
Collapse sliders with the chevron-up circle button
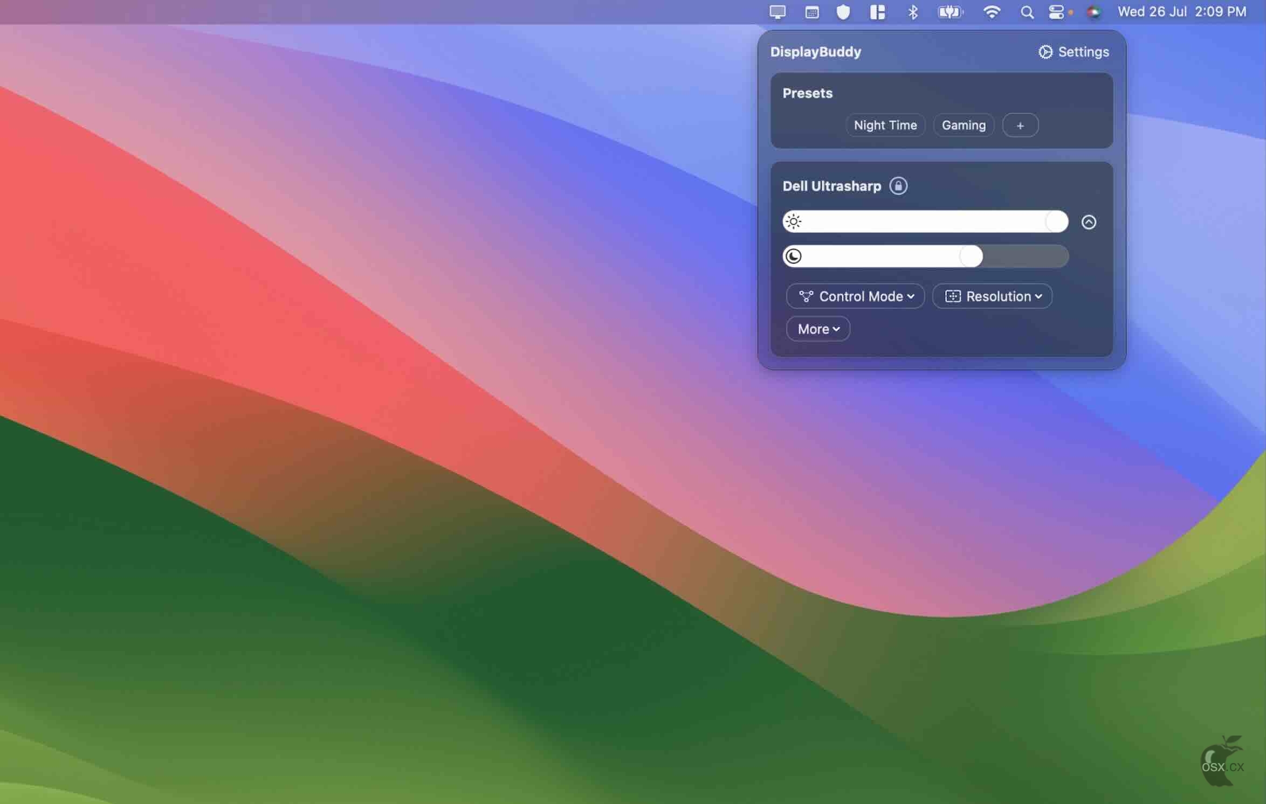[1088, 222]
